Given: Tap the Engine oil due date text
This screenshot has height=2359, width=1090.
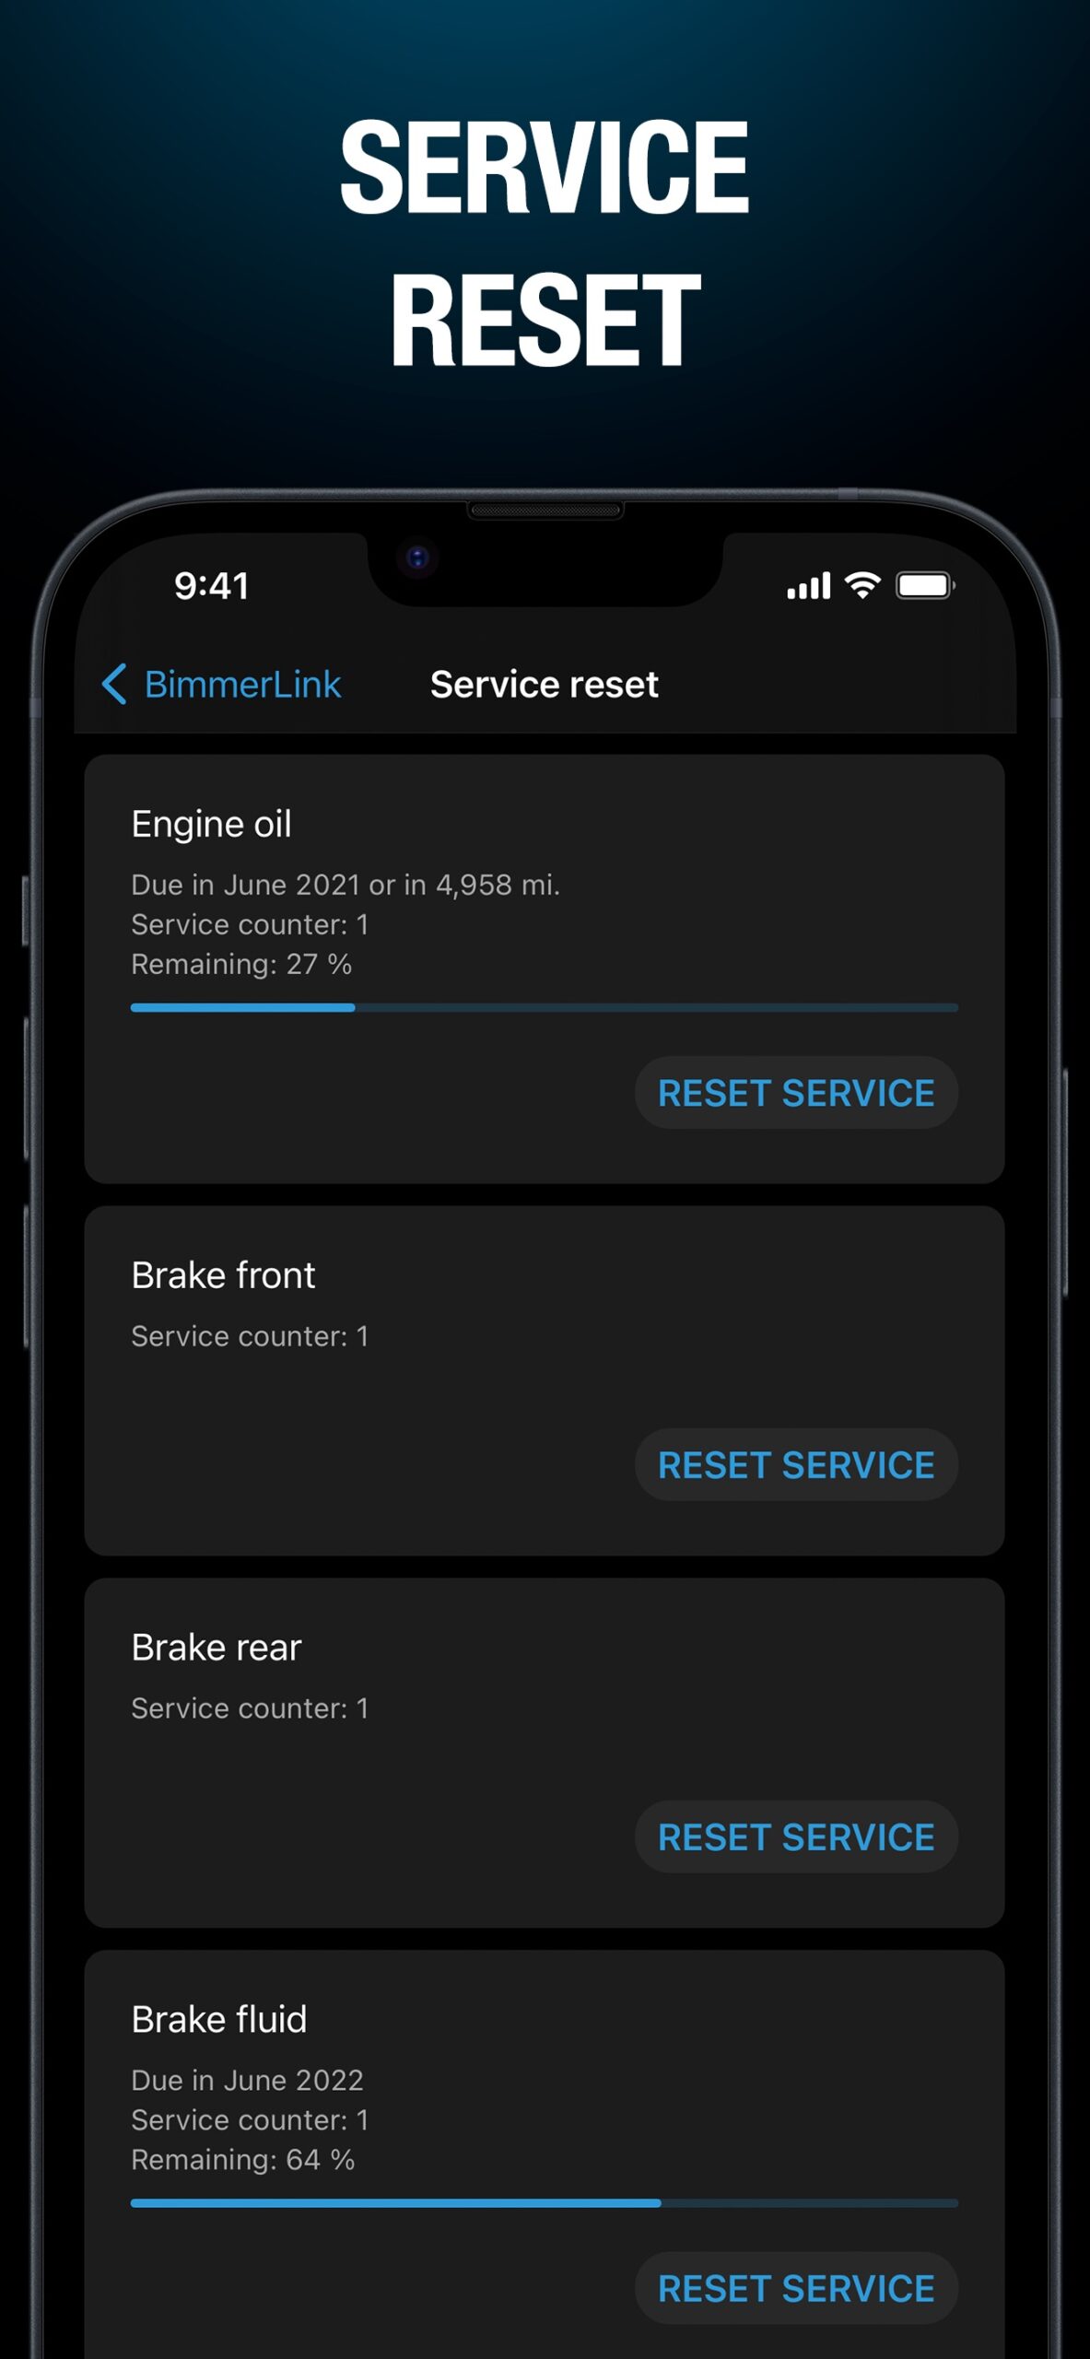Looking at the screenshot, I should pos(346,885).
